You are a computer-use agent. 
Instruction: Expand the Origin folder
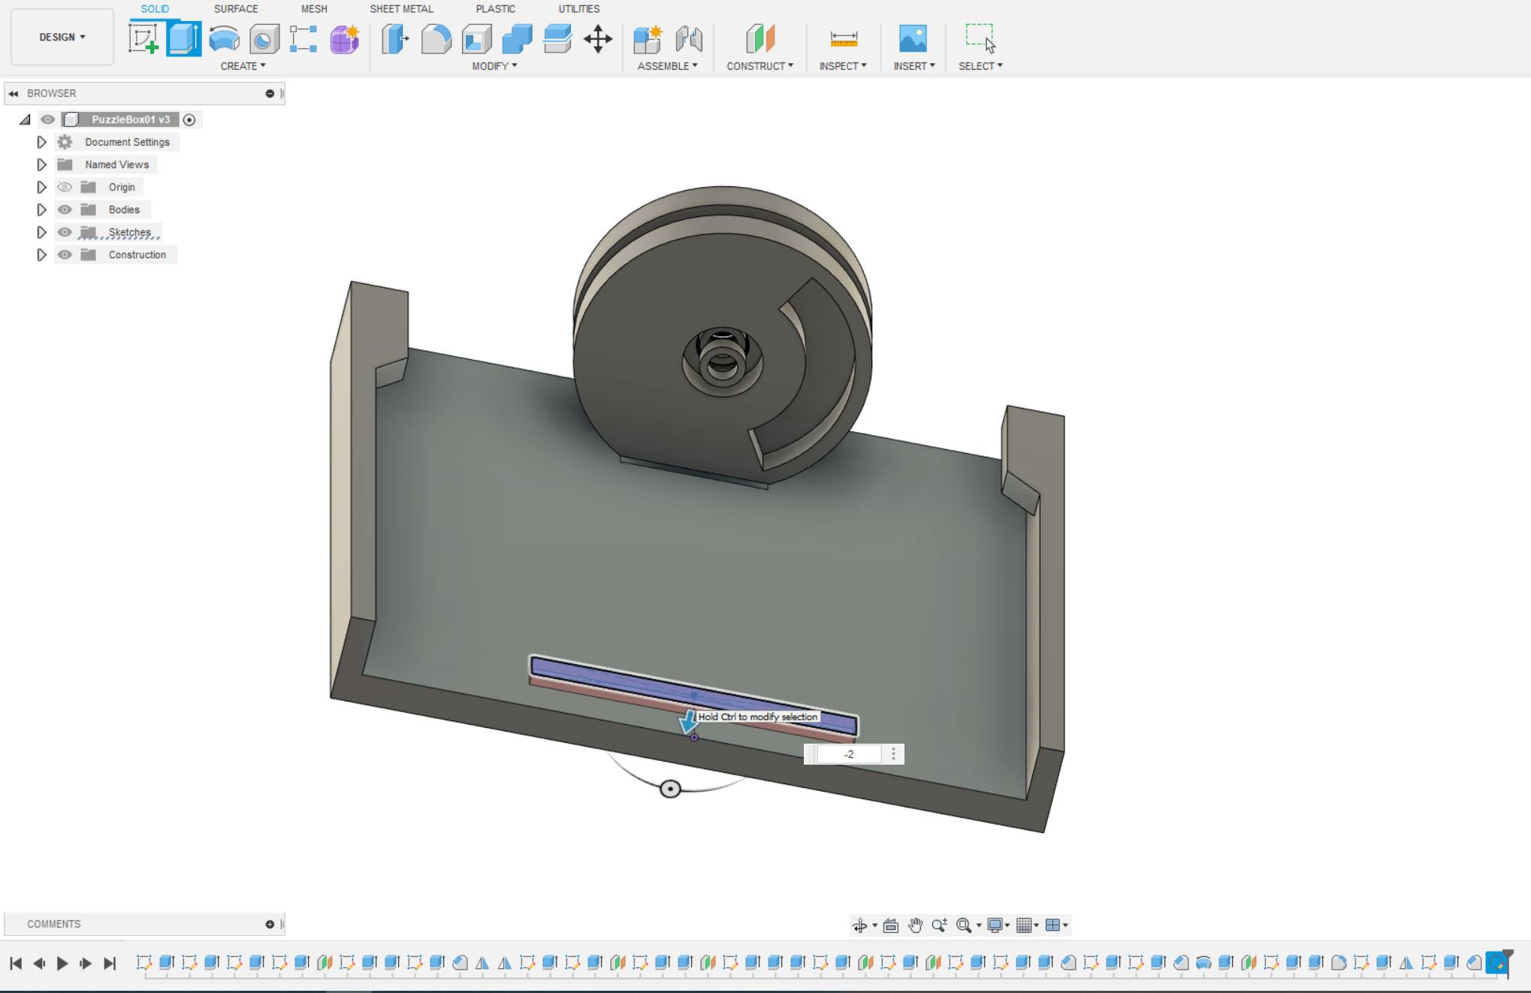[x=42, y=187]
